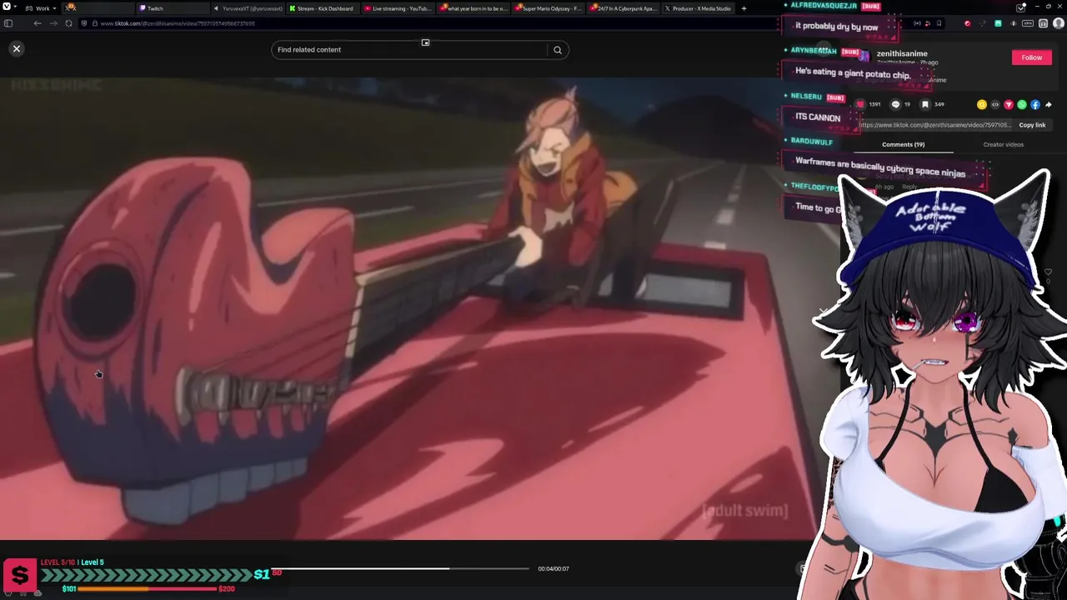Viewport: 1067px width, 600px height.
Task: Switch to the Producer - X Media Studio tab
Action: pos(698,8)
